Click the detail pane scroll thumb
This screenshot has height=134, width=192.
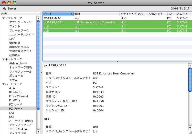point(190,80)
